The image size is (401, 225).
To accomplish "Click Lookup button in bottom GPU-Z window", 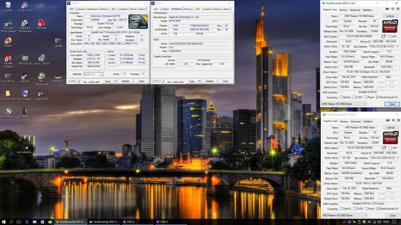I will click(390, 127).
